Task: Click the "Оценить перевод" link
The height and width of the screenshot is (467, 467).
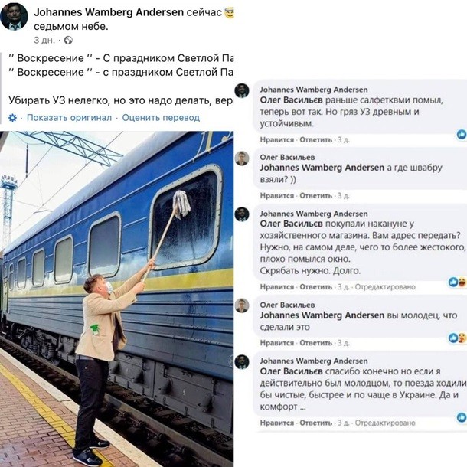Action: (x=160, y=118)
